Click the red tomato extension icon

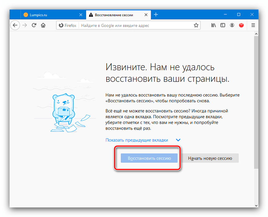click(x=241, y=25)
